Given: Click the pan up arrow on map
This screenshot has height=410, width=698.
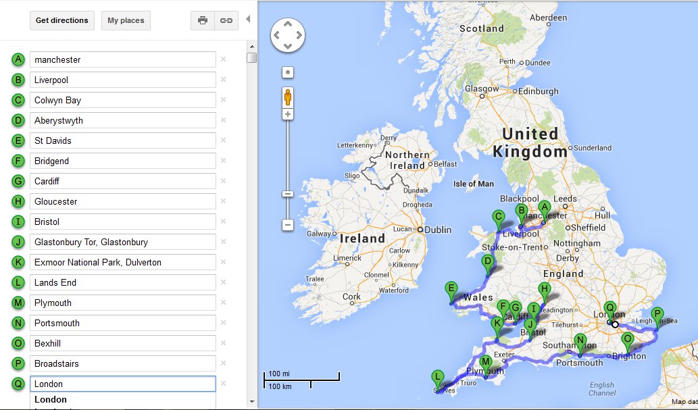Looking at the screenshot, I should pos(288,24).
